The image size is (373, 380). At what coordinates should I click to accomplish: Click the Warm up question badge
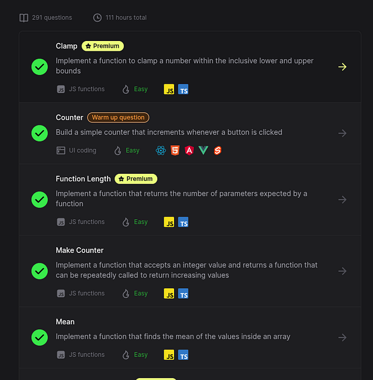tap(118, 117)
